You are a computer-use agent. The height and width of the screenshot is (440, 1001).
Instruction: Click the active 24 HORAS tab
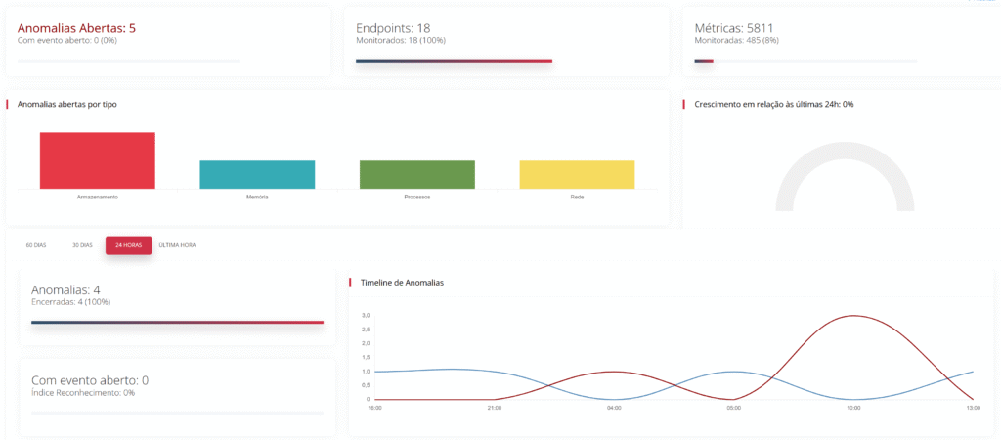tap(128, 245)
